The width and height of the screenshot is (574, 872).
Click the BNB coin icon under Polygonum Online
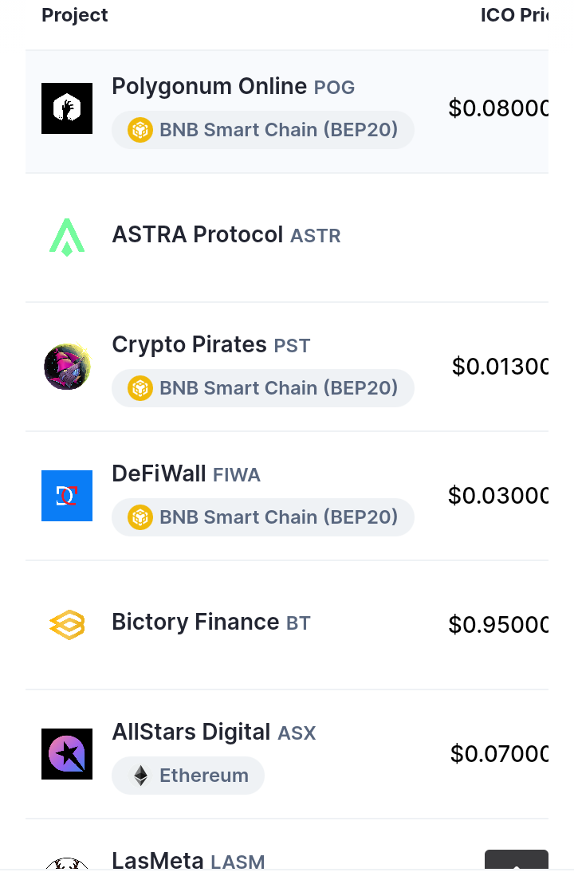click(x=140, y=130)
